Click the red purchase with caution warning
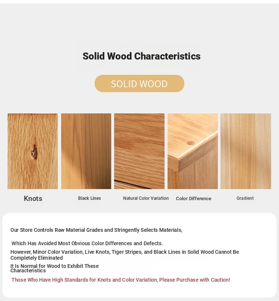 [121, 280]
